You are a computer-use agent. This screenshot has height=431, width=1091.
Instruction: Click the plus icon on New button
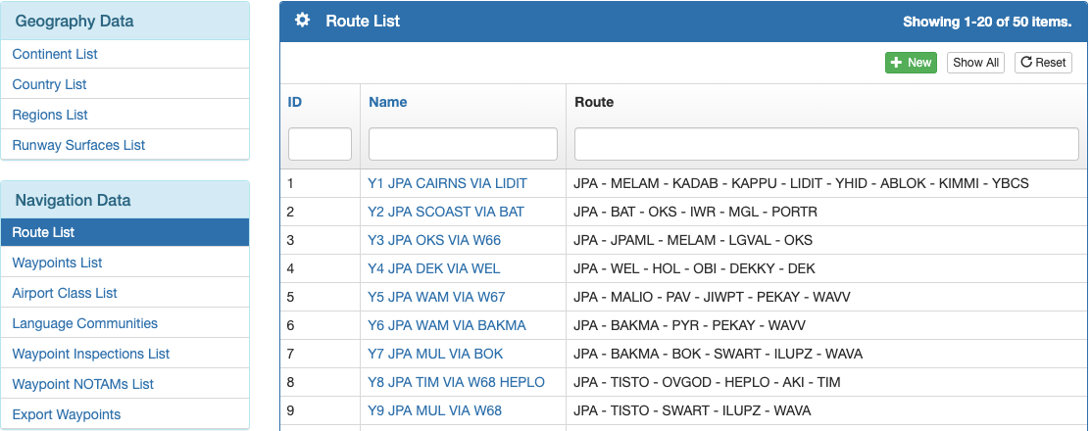click(896, 63)
